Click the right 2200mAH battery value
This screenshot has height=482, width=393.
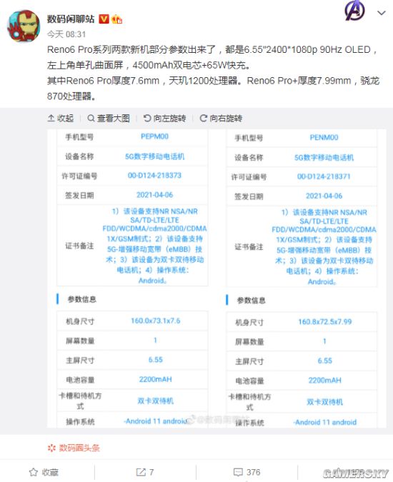(324, 381)
